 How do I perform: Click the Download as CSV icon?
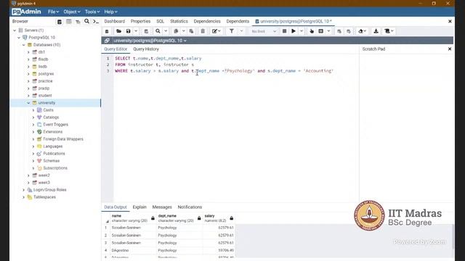(x=376, y=31)
